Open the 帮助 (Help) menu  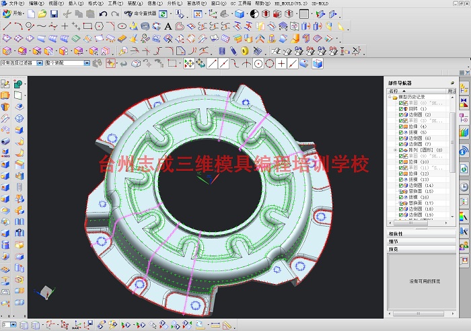[x=262, y=3]
